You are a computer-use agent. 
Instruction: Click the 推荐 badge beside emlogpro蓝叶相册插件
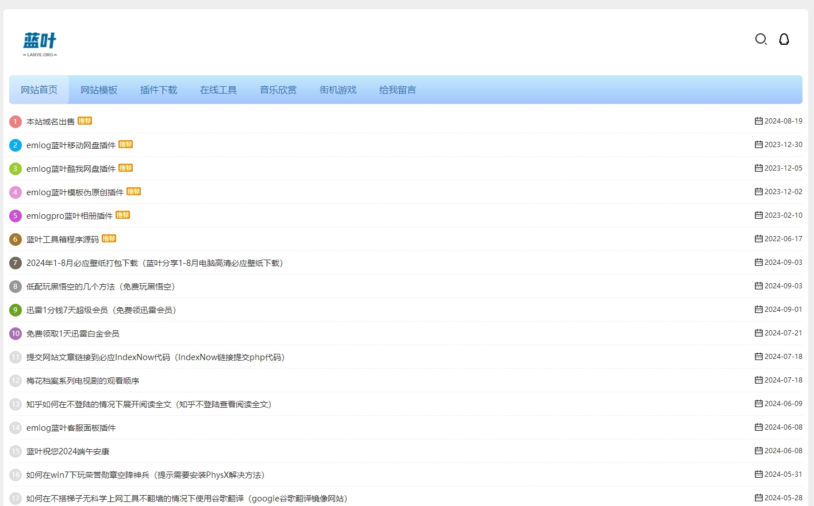point(123,215)
